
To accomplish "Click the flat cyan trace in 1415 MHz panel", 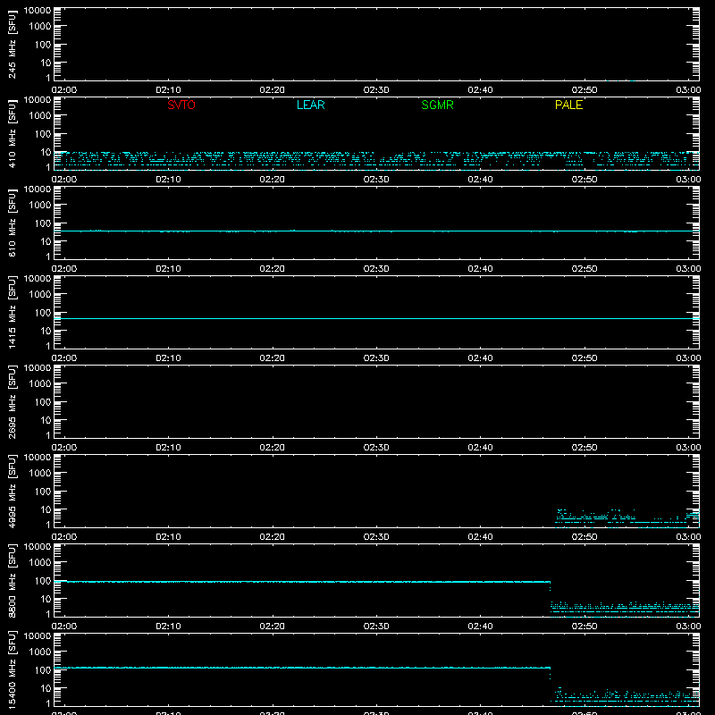I will (376, 319).
